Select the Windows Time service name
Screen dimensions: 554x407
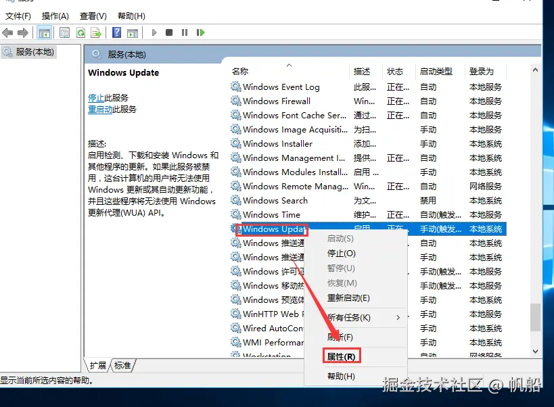pos(271,214)
